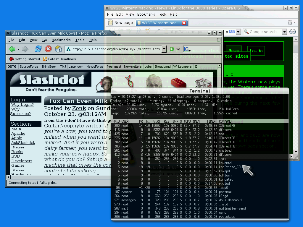Open the News link on the Winterm page
The image size is (303, 227).
point(234,50)
